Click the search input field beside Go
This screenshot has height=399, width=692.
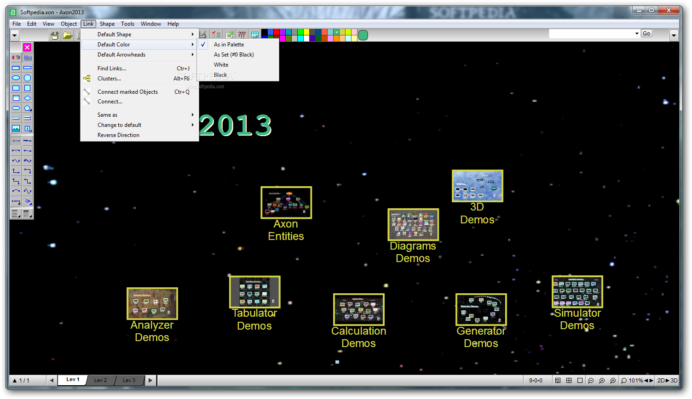[591, 34]
